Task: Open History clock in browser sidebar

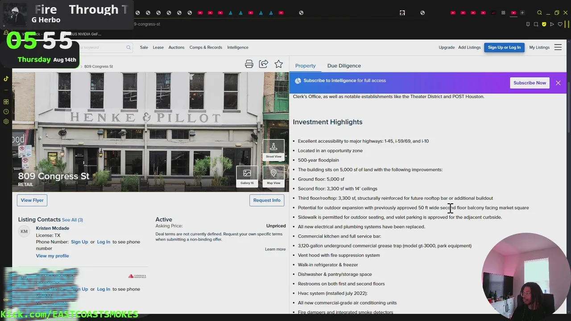Action: [x=6, y=111]
